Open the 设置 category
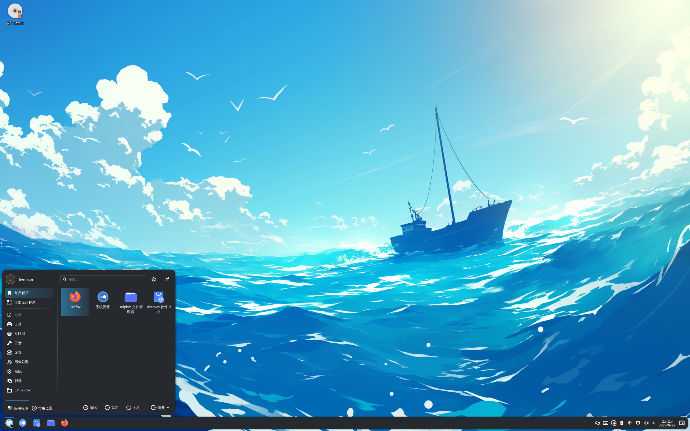This screenshot has width=690, height=431. pyautogui.click(x=30, y=352)
